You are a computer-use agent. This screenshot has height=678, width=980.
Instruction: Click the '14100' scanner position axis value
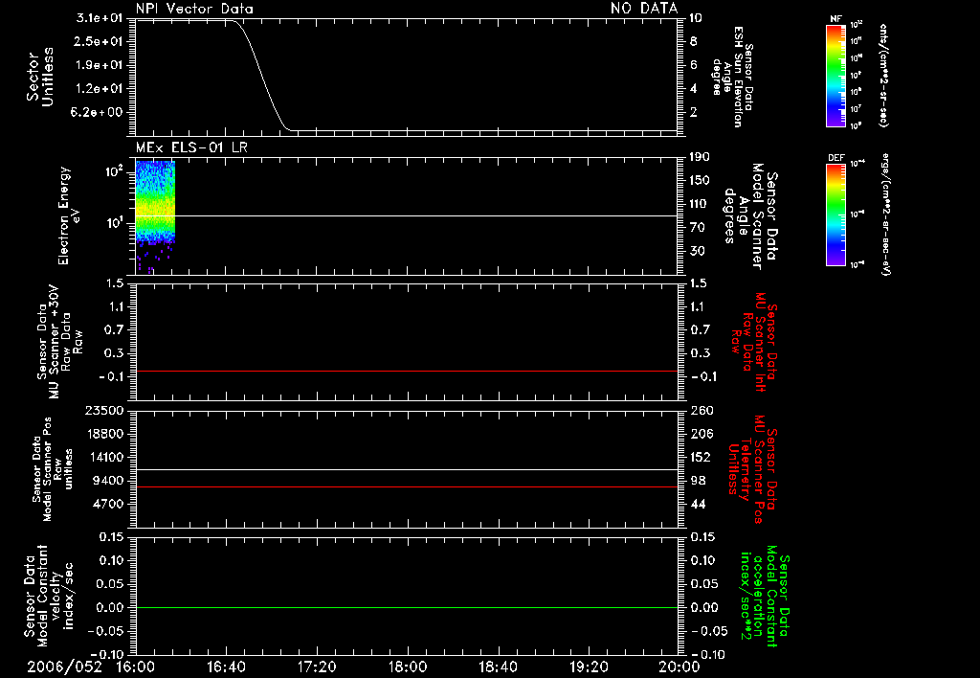(104, 457)
